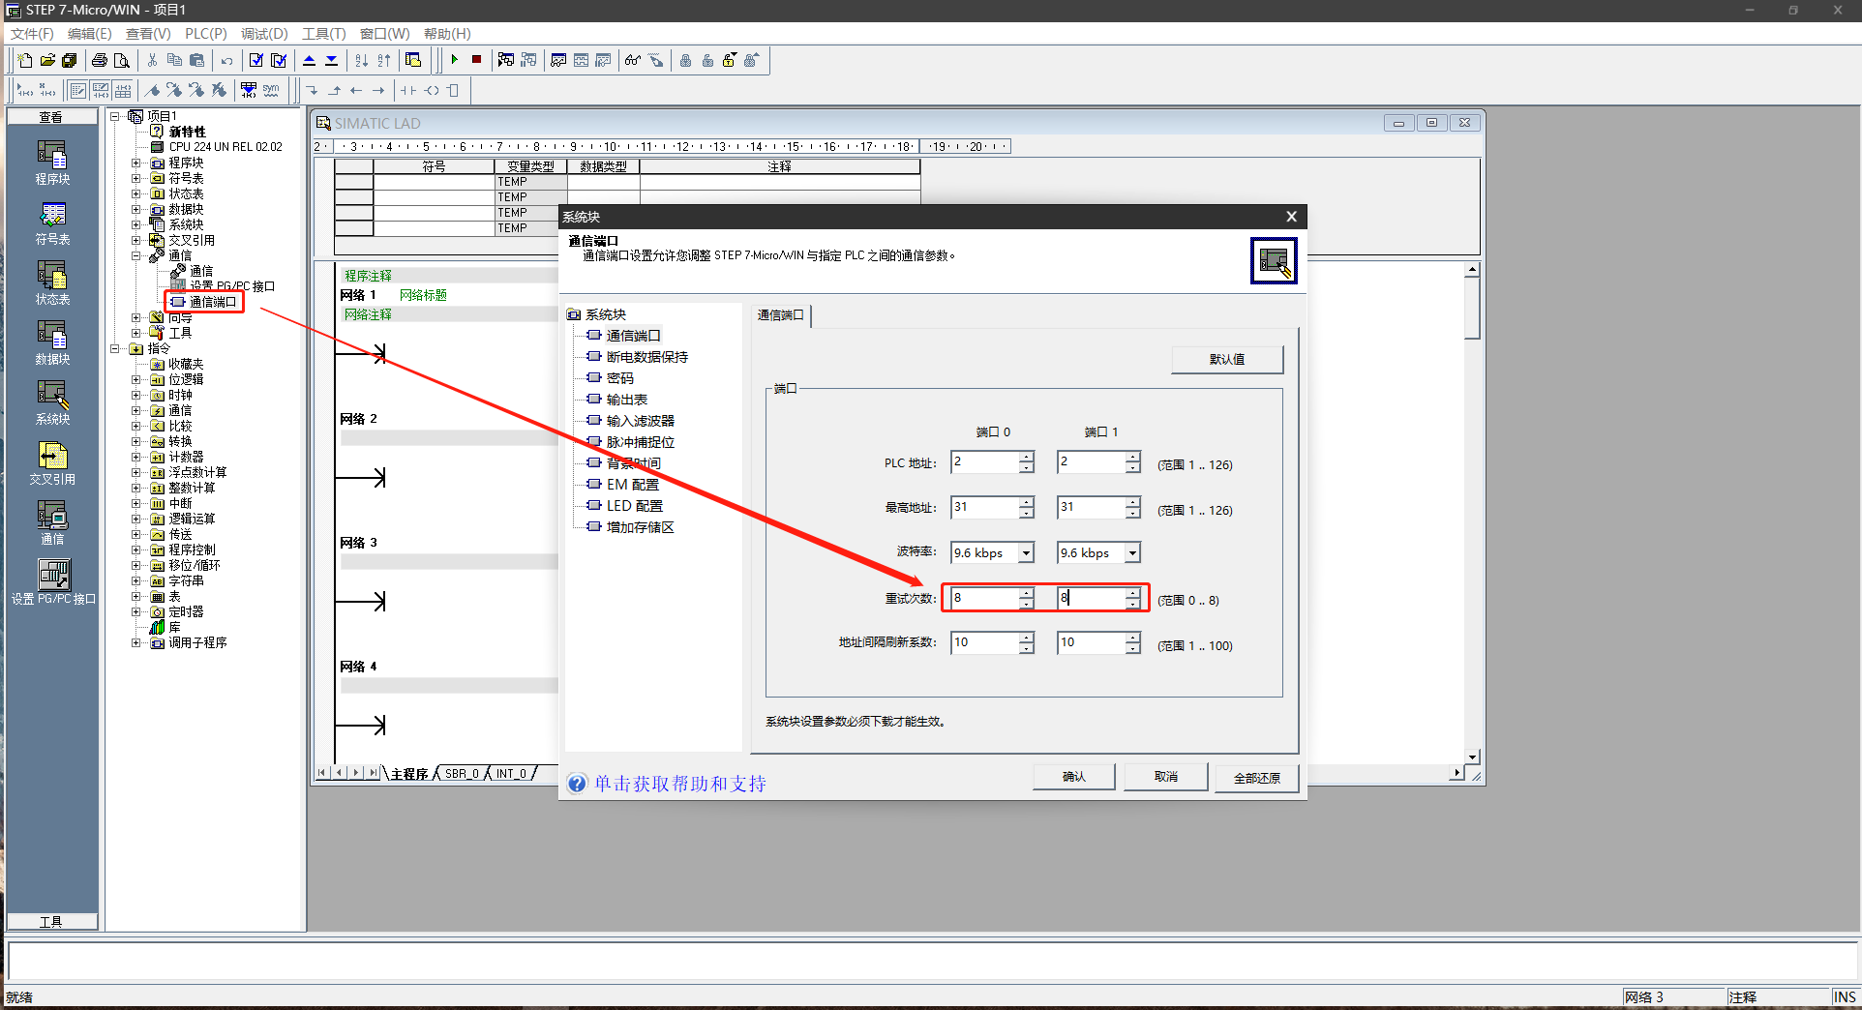Open the PLC(P) menu
Image resolution: width=1862 pixels, height=1010 pixels.
(x=205, y=34)
